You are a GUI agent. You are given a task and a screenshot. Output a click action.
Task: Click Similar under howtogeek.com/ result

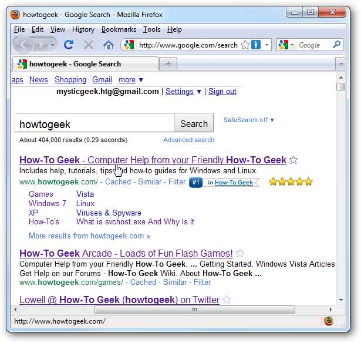150,181
